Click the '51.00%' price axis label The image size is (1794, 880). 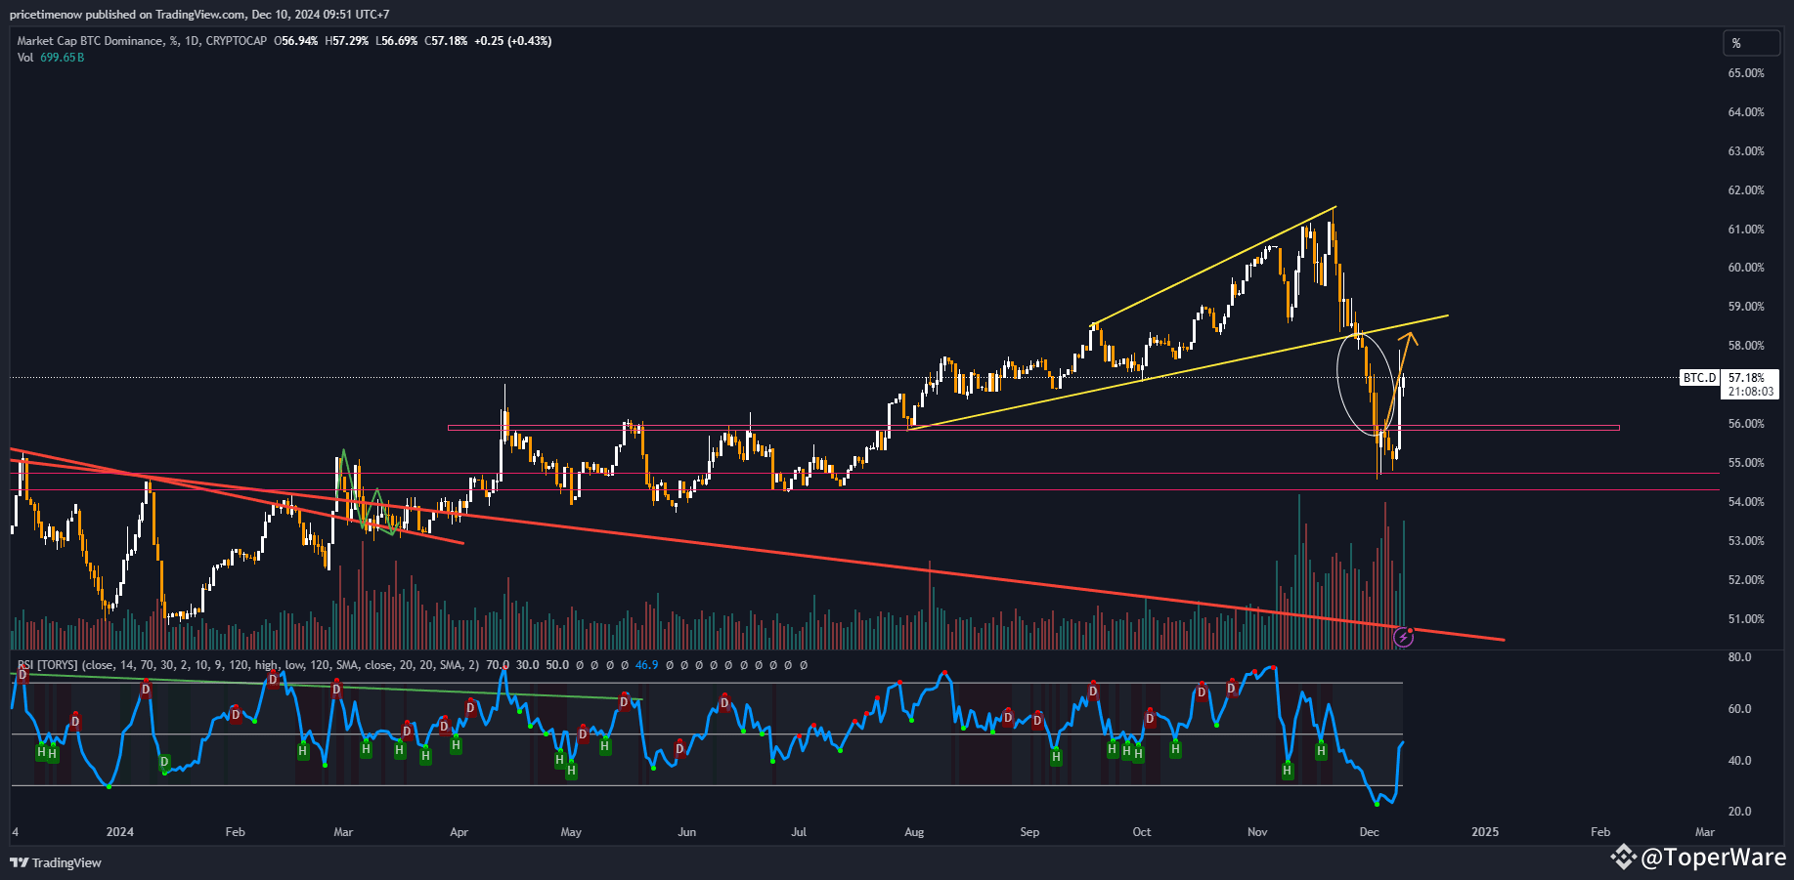coord(1746,619)
